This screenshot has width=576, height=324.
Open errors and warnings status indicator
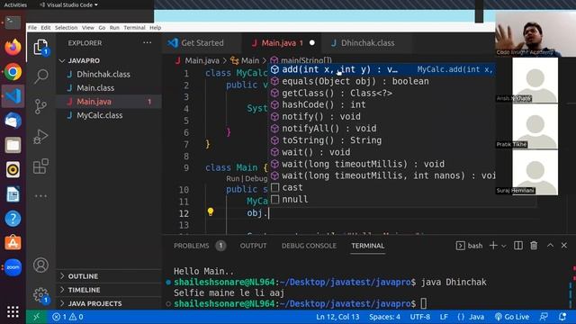point(67,317)
